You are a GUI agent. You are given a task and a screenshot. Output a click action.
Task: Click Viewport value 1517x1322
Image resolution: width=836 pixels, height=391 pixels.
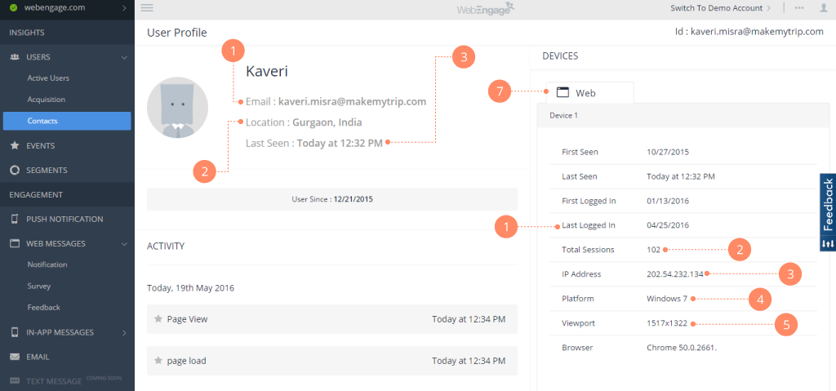click(x=667, y=323)
